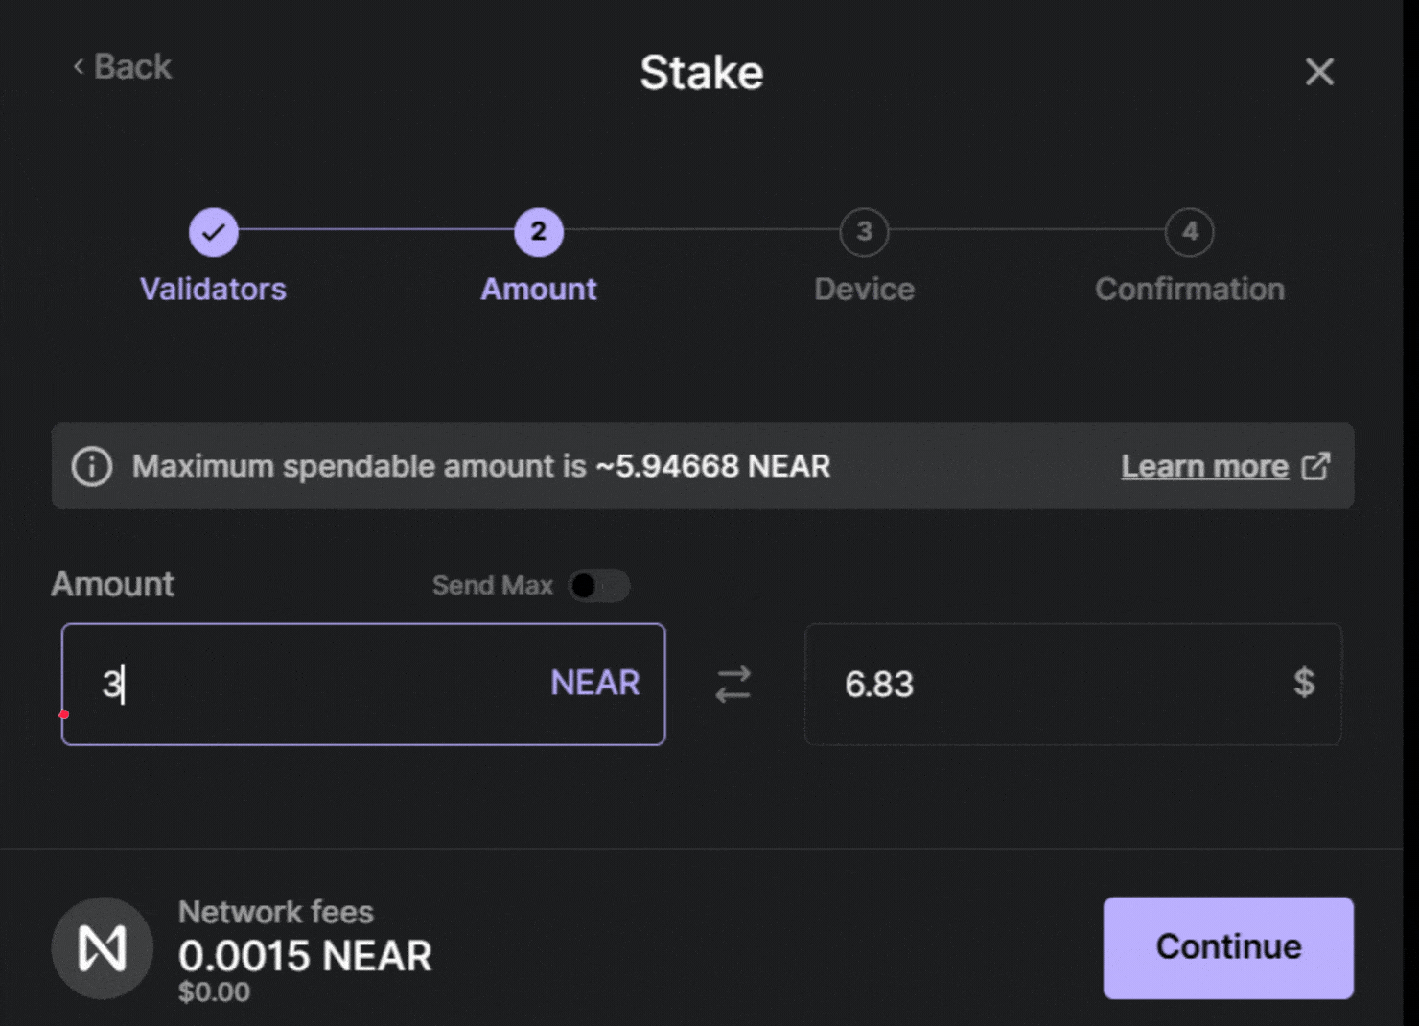
Task: Close the Stake dialog
Action: click(x=1318, y=72)
